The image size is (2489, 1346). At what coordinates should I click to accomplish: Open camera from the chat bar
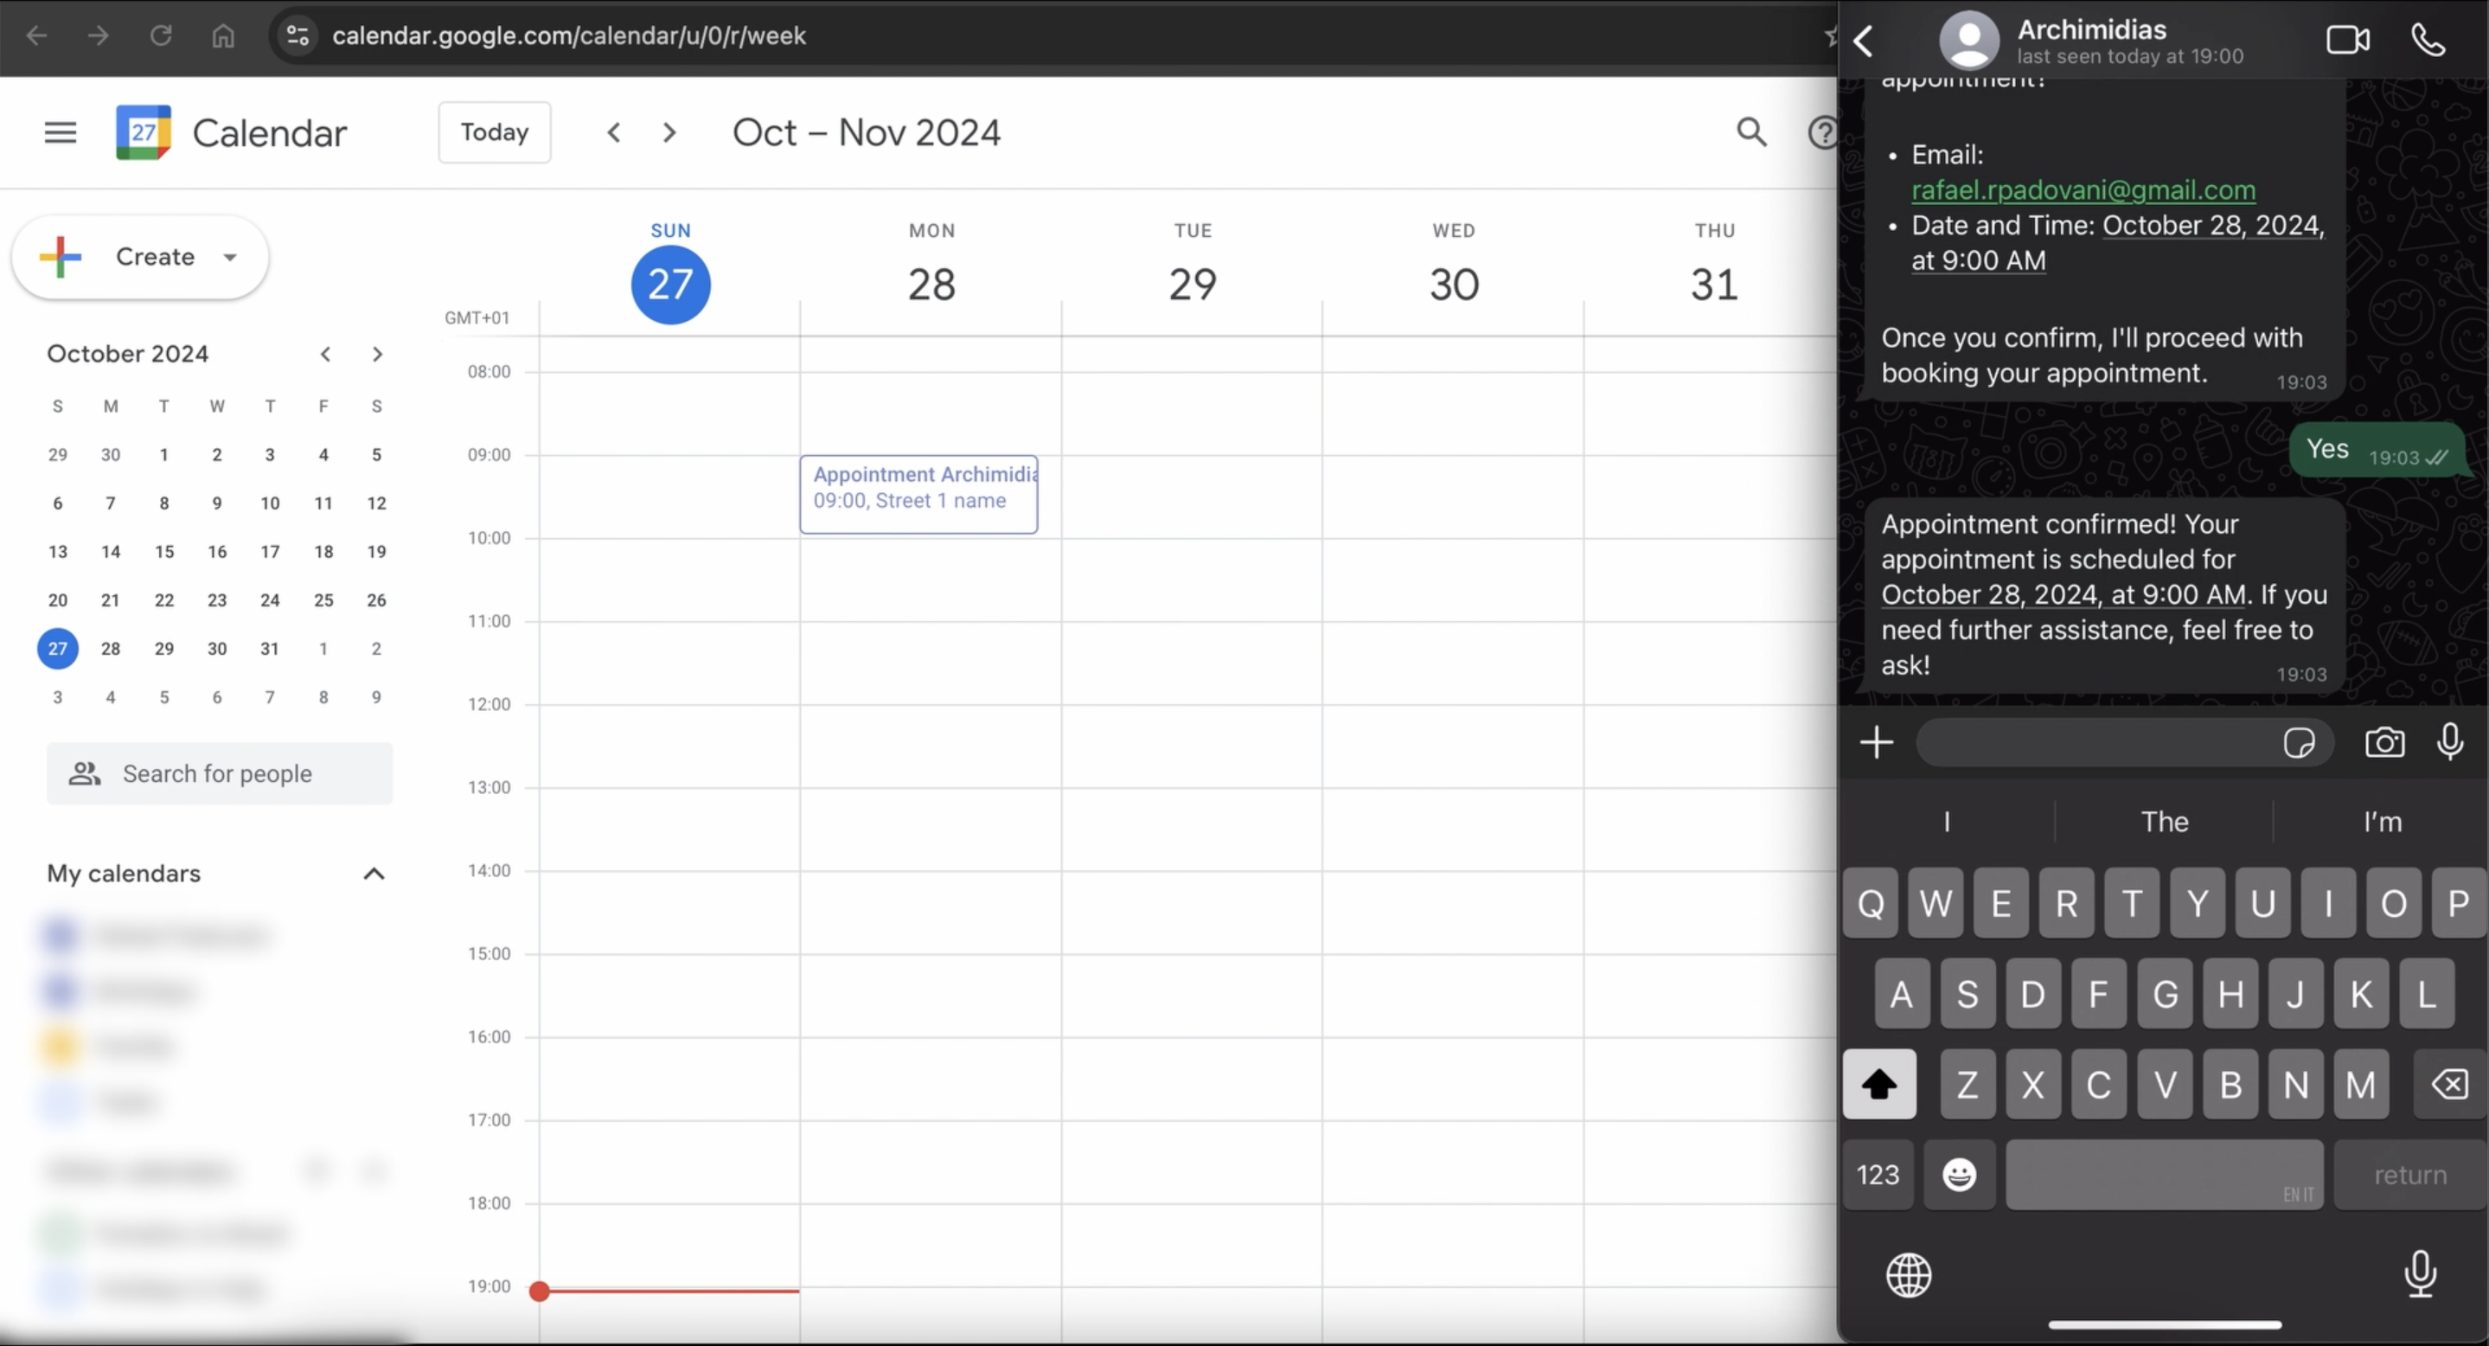tap(2384, 742)
